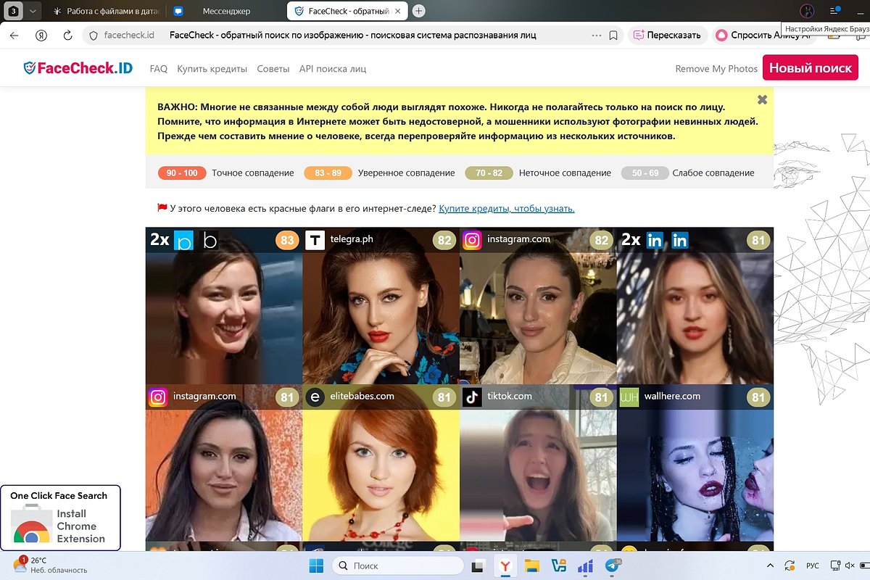Image resolution: width=870 pixels, height=580 pixels.
Task: Click the elitebabes.com source label
Action: [362, 397]
